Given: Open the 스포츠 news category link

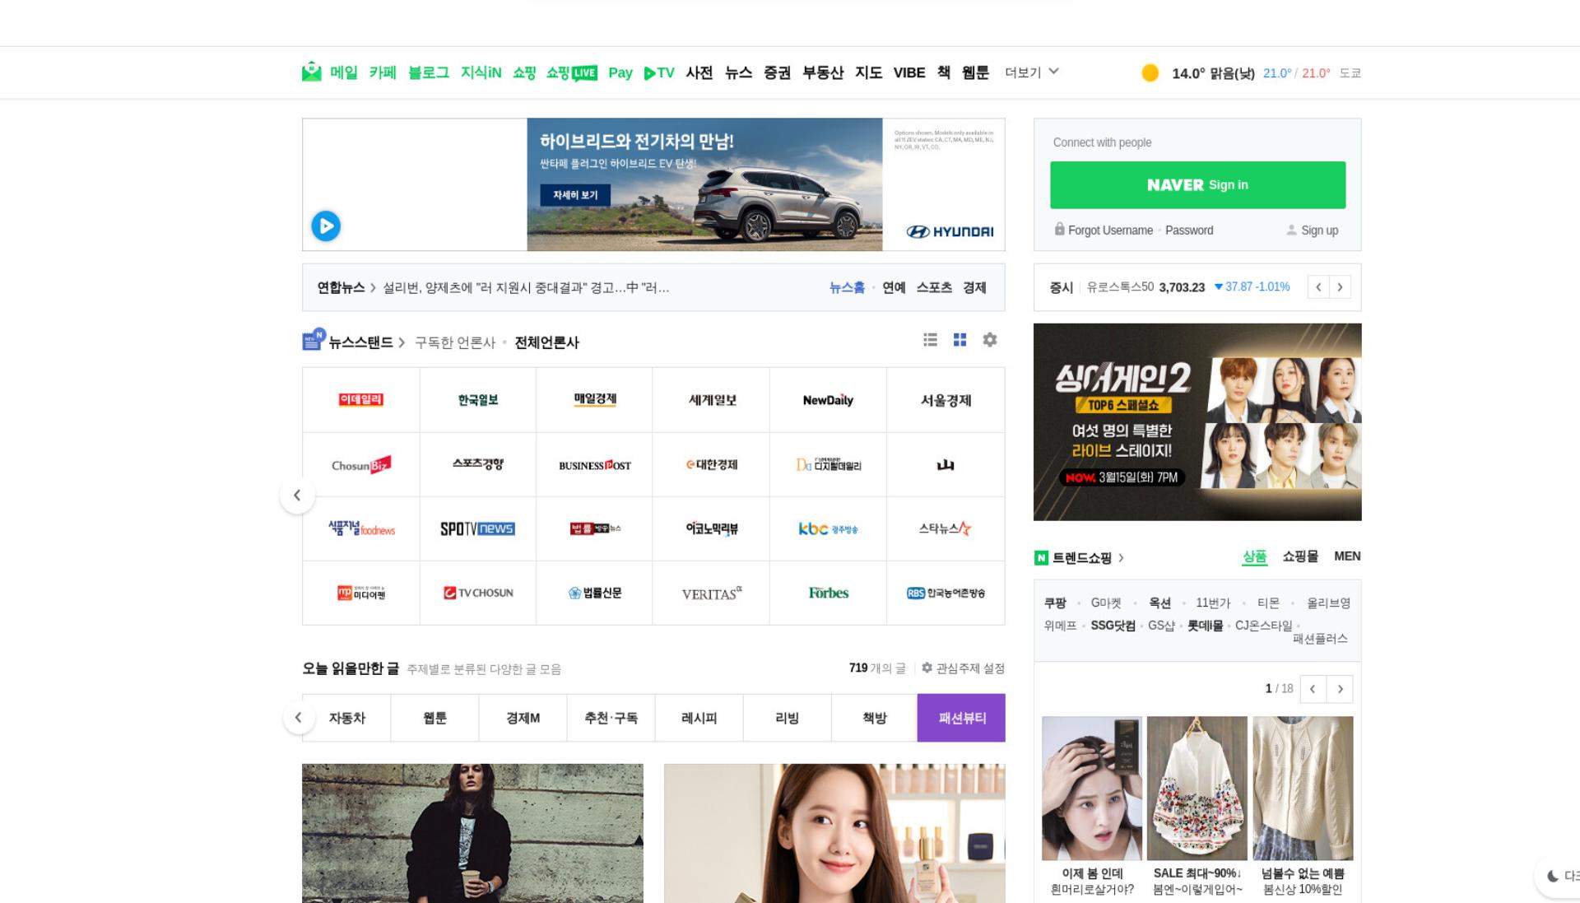Looking at the screenshot, I should click(x=934, y=287).
